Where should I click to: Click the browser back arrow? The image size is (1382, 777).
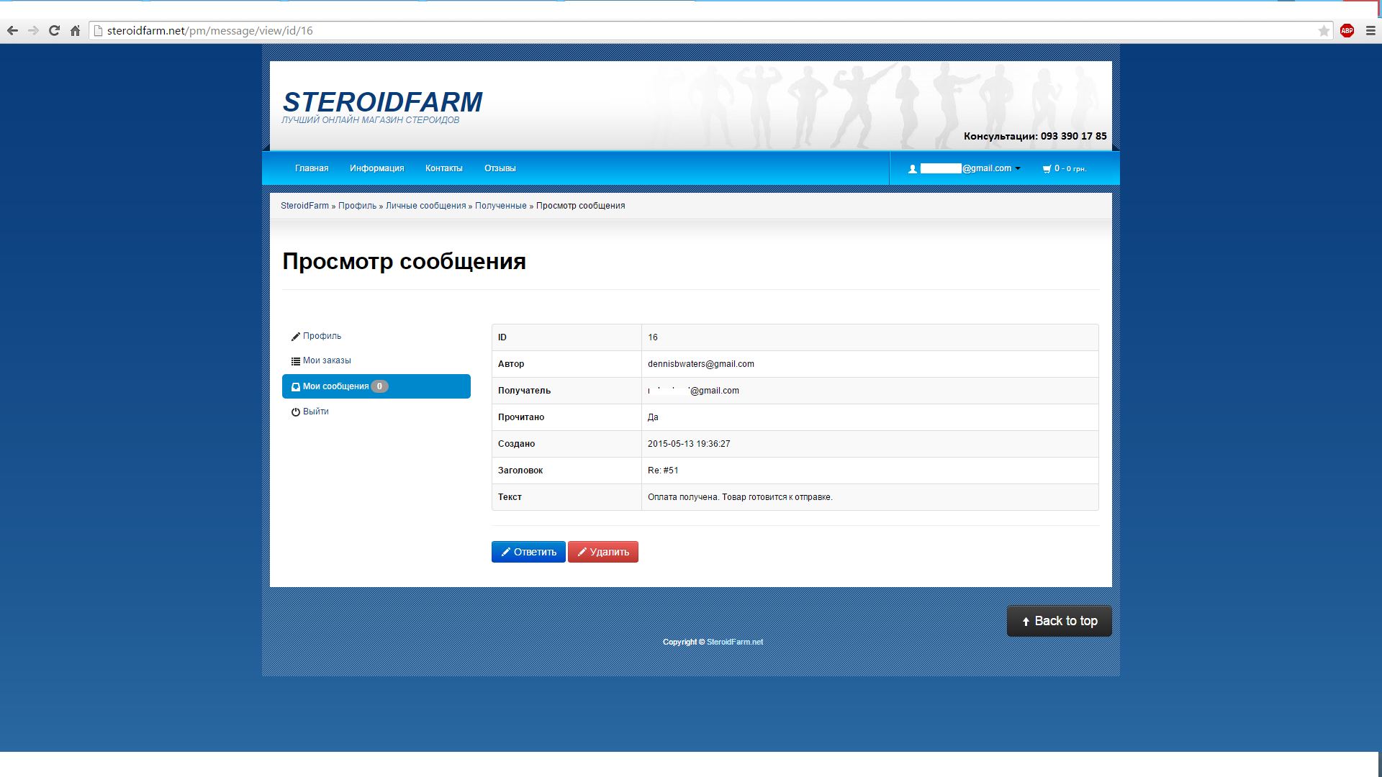(12, 30)
